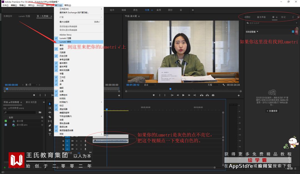300x174 pixels.
Task: Select the Slip tool
Action: (x=50, y=121)
